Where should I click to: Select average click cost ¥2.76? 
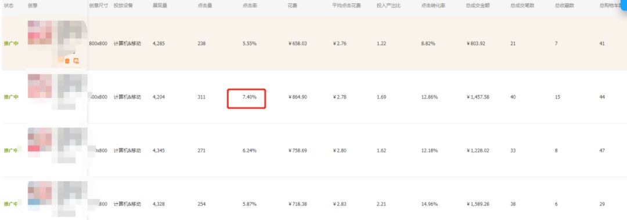click(x=340, y=43)
